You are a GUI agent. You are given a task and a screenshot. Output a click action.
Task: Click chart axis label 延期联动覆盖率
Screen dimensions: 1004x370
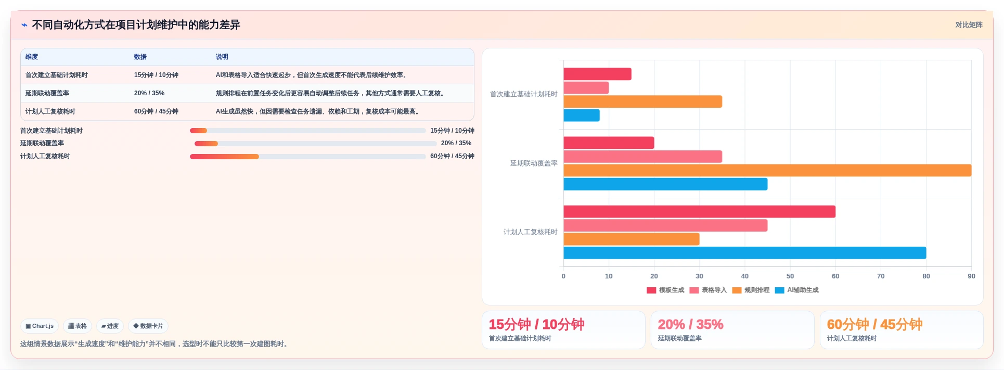point(534,163)
